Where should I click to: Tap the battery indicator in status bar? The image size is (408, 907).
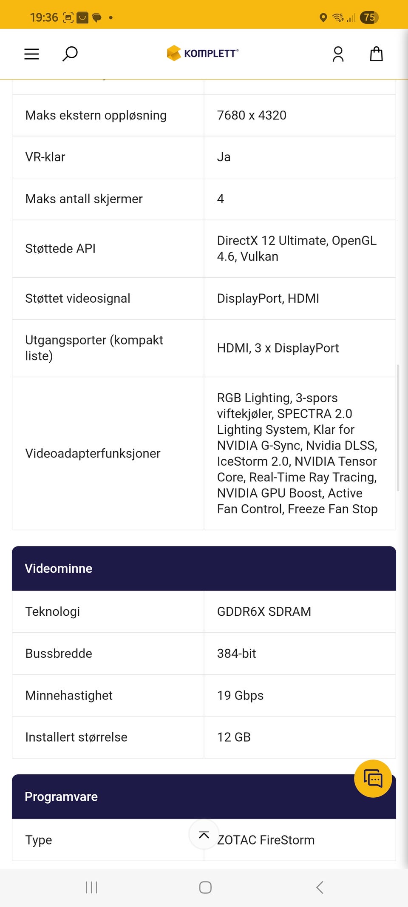[x=369, y=17]
